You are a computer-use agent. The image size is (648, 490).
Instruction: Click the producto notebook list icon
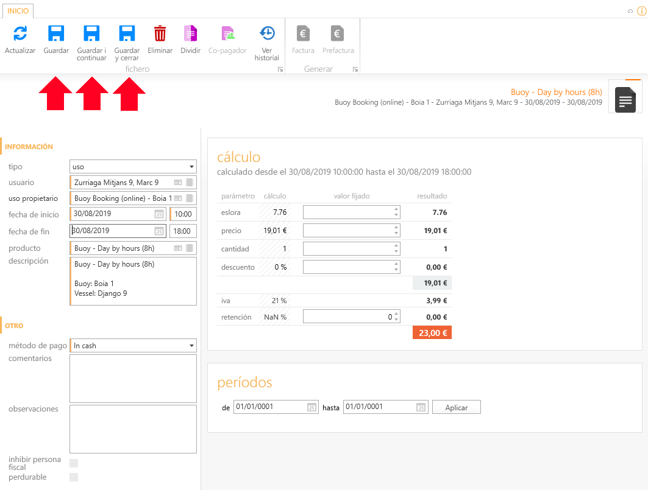tap(190, 248)
